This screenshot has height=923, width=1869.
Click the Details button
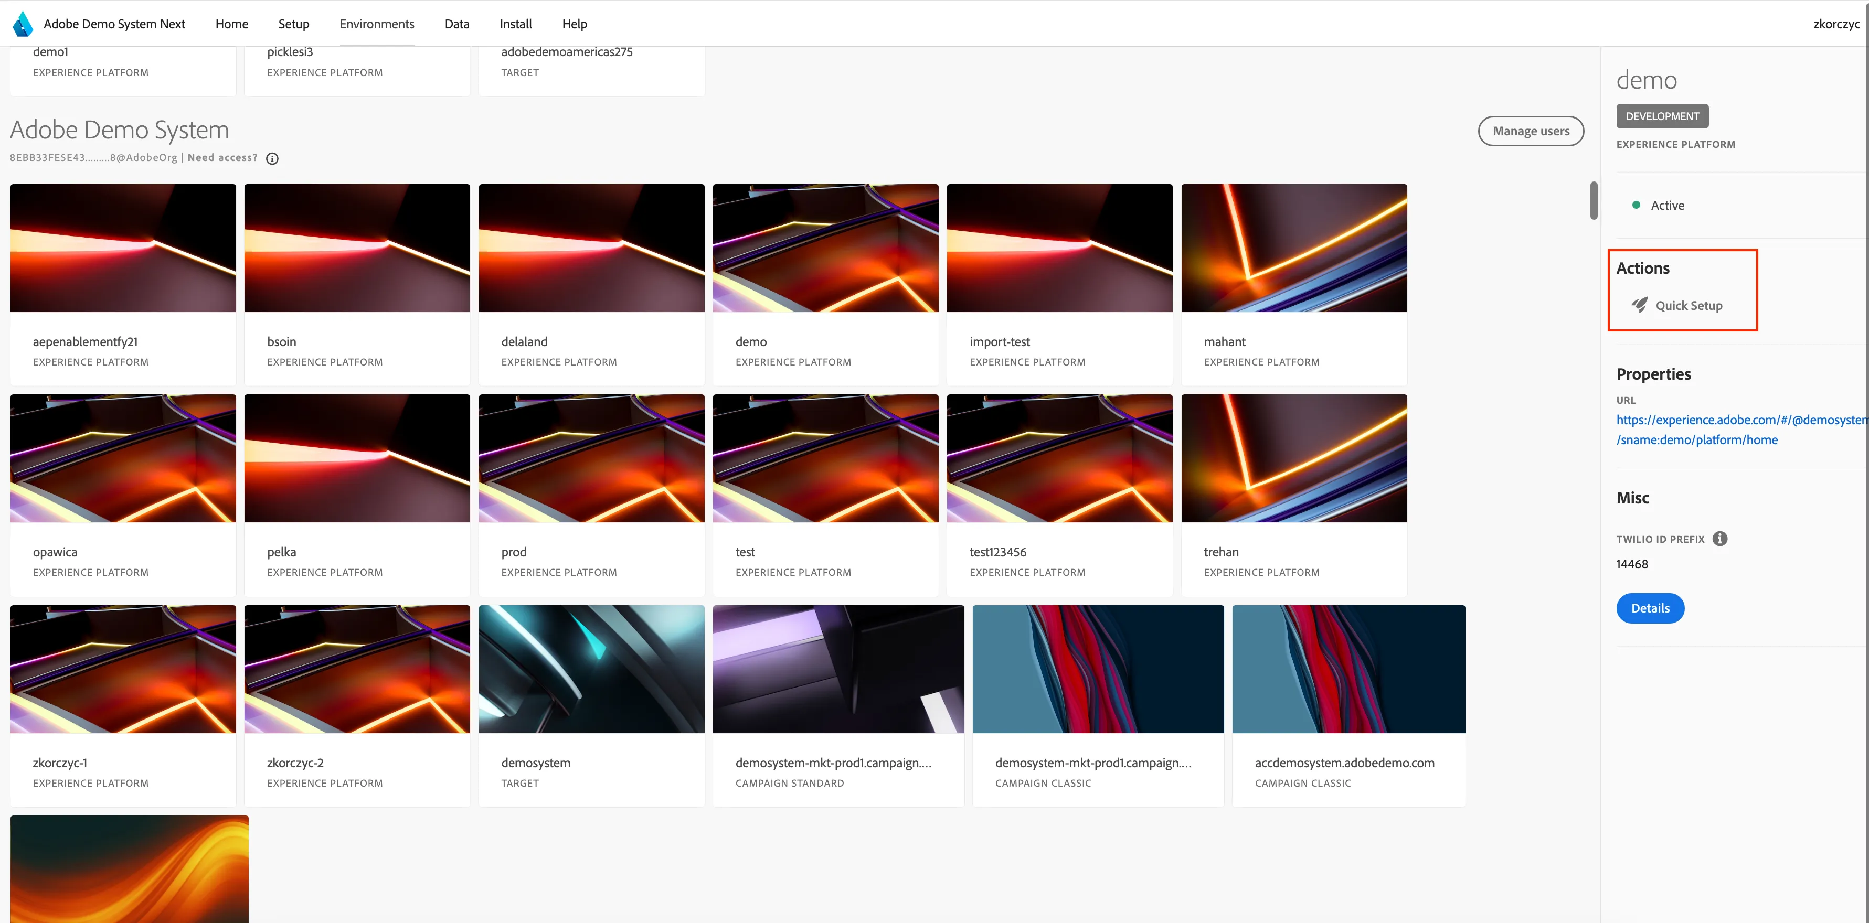(1650, 608)
